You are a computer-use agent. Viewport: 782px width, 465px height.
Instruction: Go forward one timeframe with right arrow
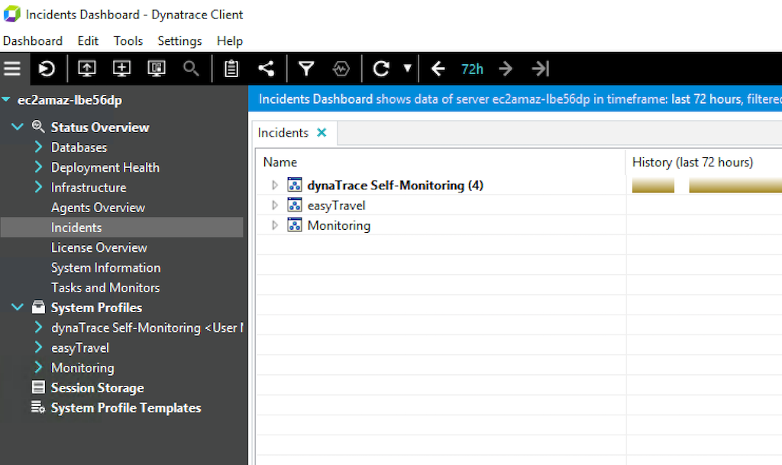tap(506, 68)
